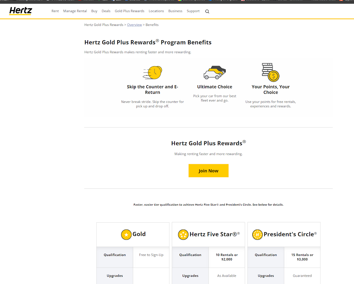Viewport: 354px width, 284px height.
Task: Open the Business menu
Action: coord(175,11)
